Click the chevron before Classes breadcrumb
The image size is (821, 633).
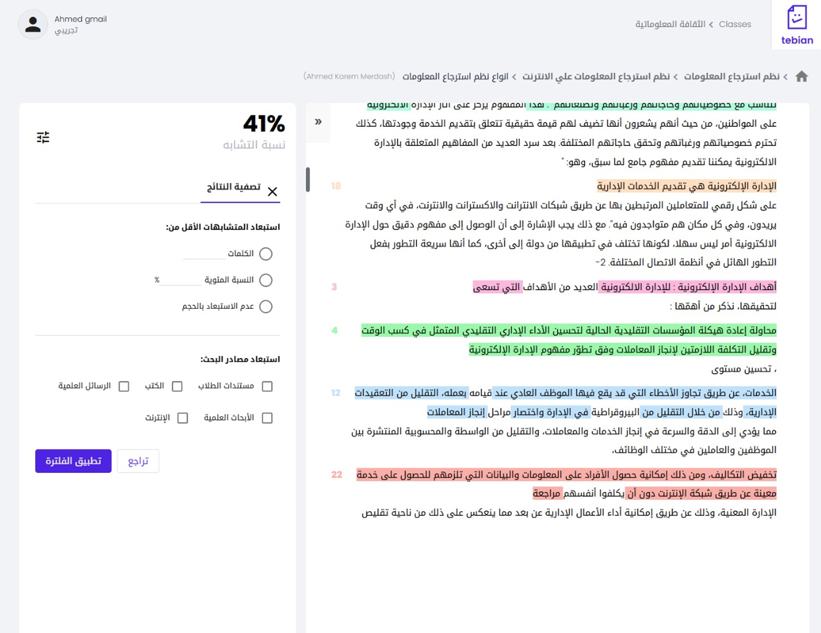coord(711,25)
